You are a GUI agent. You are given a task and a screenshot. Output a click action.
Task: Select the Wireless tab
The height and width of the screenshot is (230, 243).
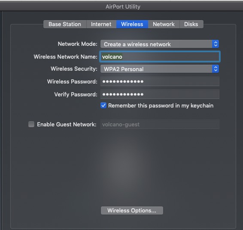132,24
